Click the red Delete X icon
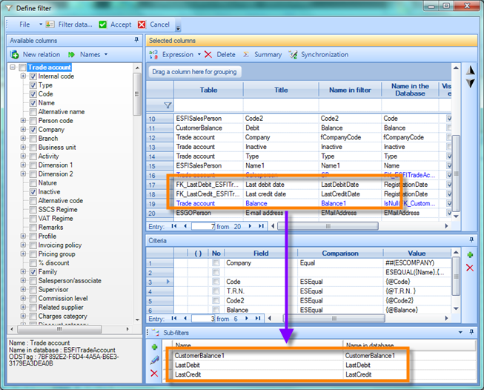Viewport: 484px width, 390px height. [x=208, y=55]
